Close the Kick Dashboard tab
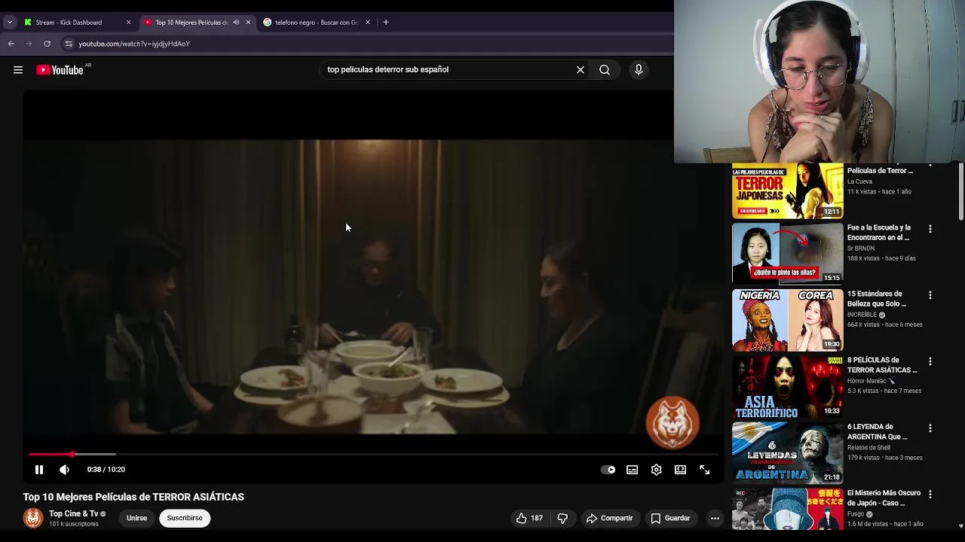The image size is (965, 542). [128, 23]
